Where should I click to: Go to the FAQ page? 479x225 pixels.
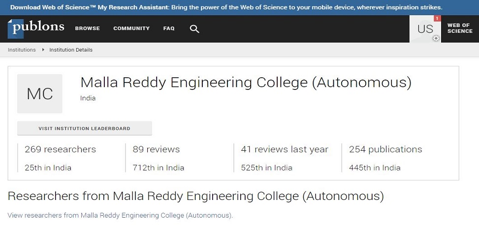tap(169, 28)
